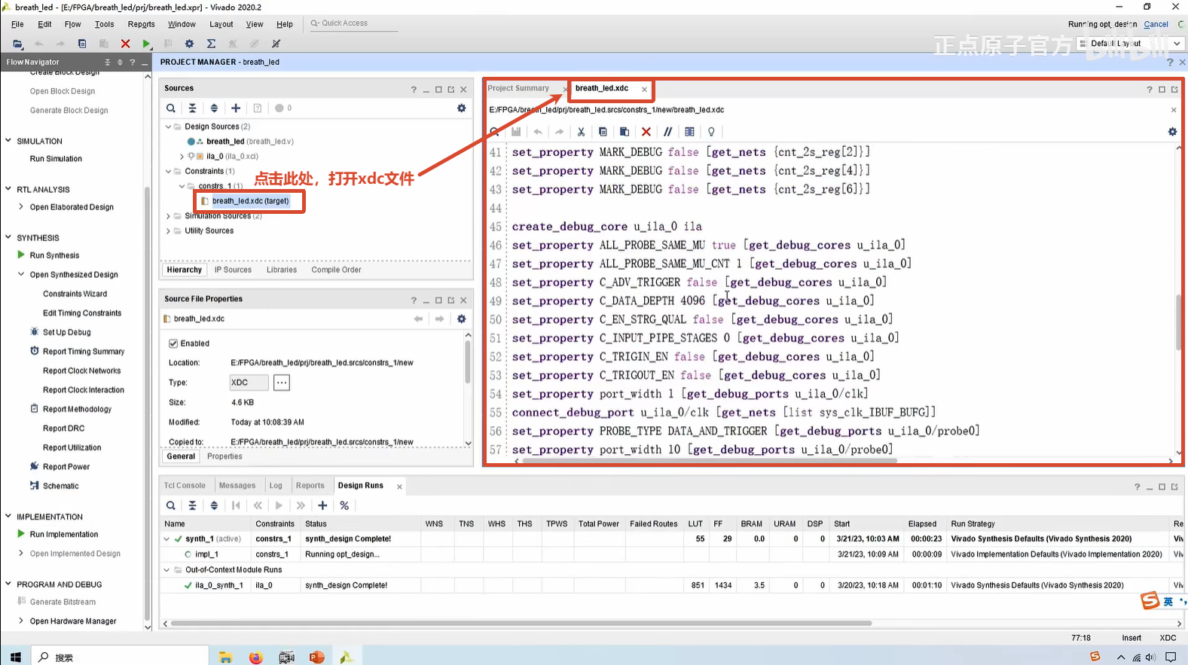Click the Design Runs horizontal scrollbar
The height and width of the screenshot is (665, 1188).
[x=521, y=623]
